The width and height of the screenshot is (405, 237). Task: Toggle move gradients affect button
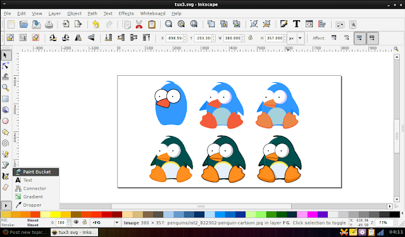point(359,38)
